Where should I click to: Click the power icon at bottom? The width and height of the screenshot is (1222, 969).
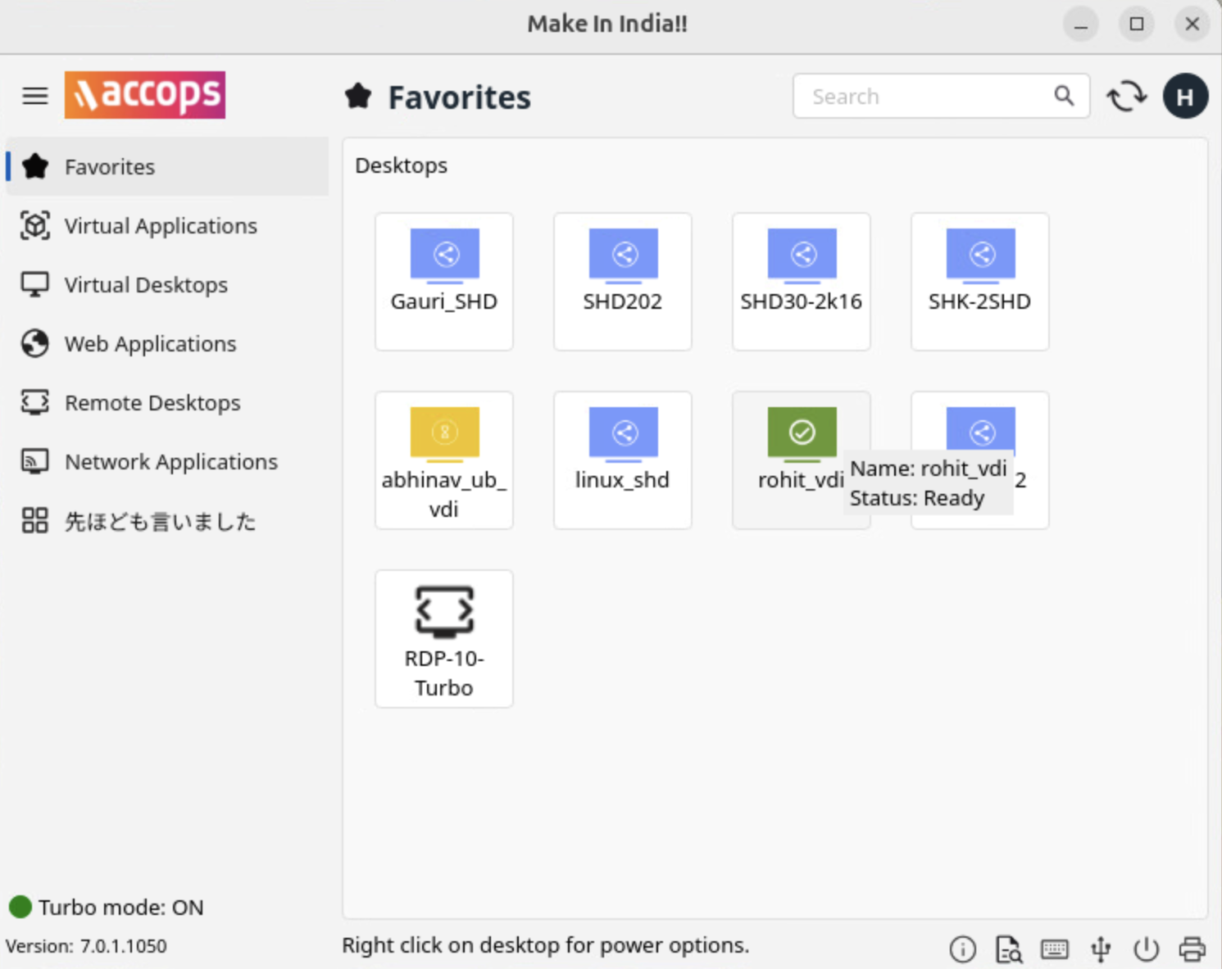(x=1146, y=949)
